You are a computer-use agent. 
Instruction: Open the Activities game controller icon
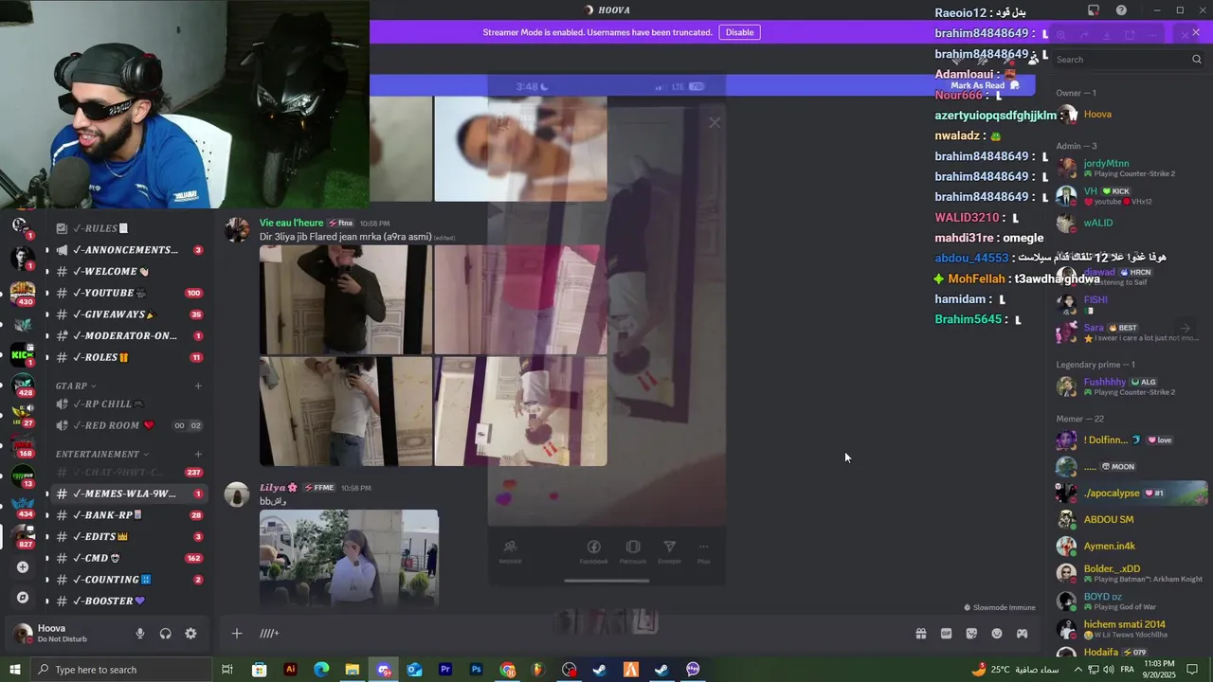[1023, 634]
